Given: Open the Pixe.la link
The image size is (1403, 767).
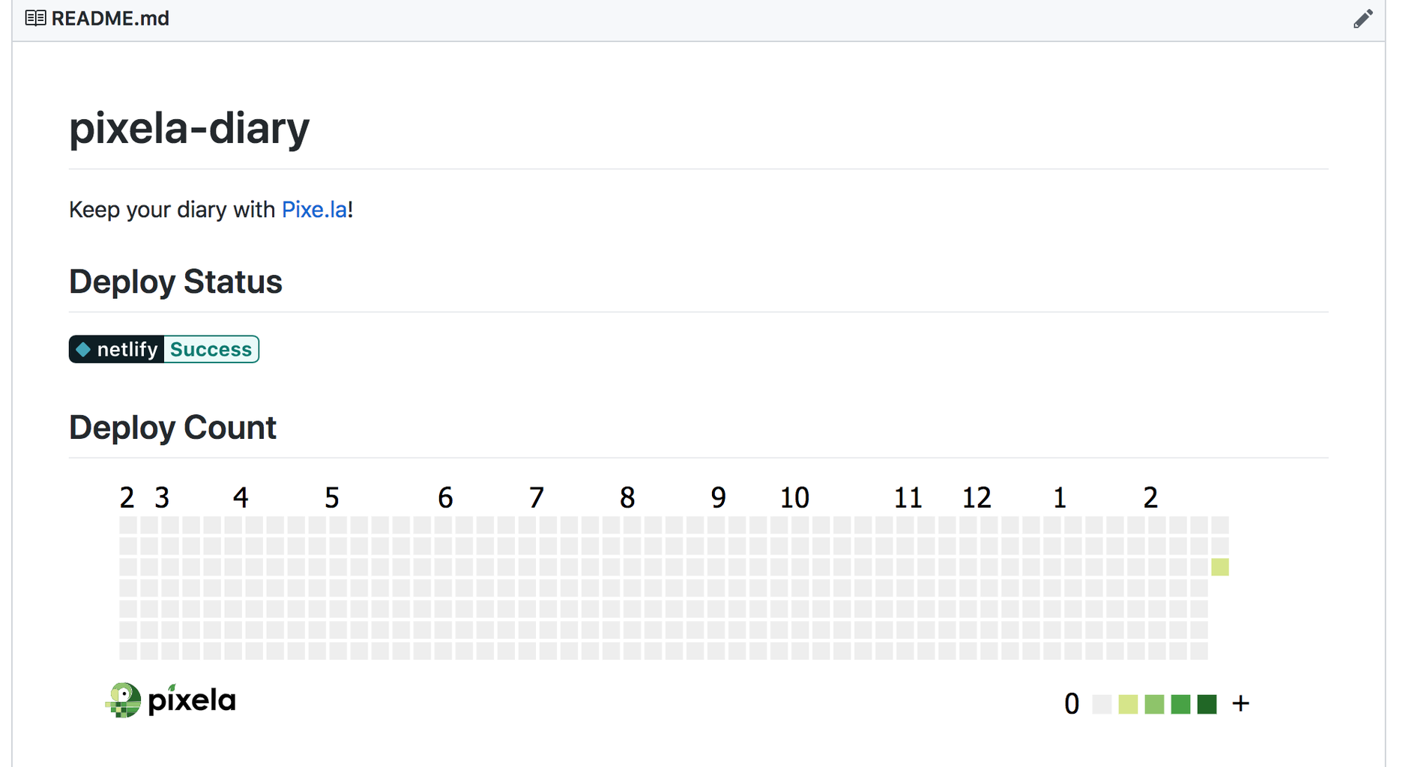Looking at the screenshot, I should pos(314,210).
